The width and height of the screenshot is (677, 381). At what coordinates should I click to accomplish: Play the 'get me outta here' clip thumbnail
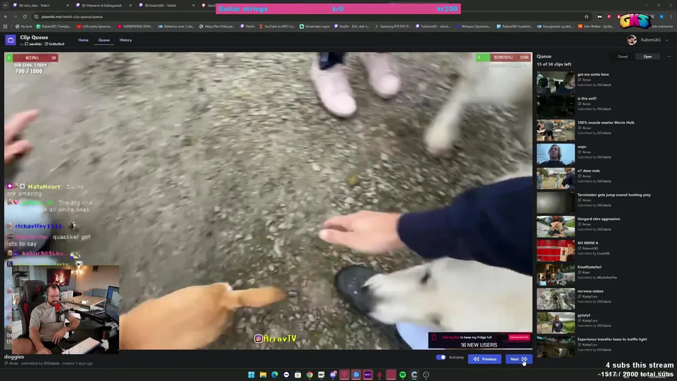pyautogui.click(x=555, y=82)
